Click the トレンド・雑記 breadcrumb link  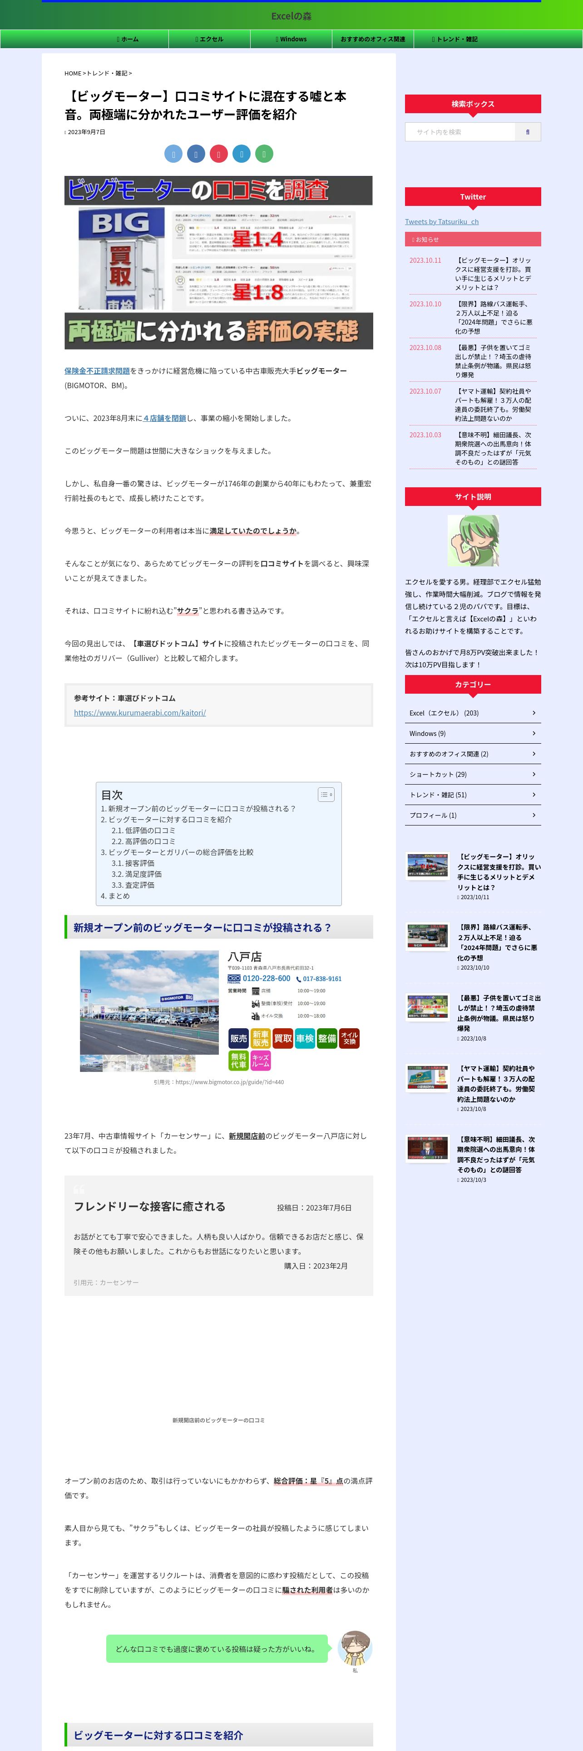107,73
